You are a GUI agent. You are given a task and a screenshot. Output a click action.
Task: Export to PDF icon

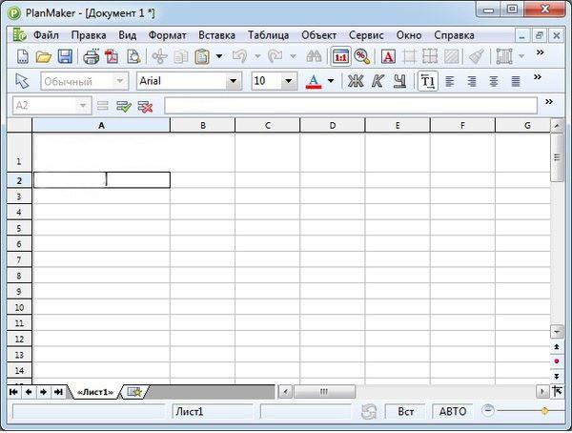coord(112,56)
